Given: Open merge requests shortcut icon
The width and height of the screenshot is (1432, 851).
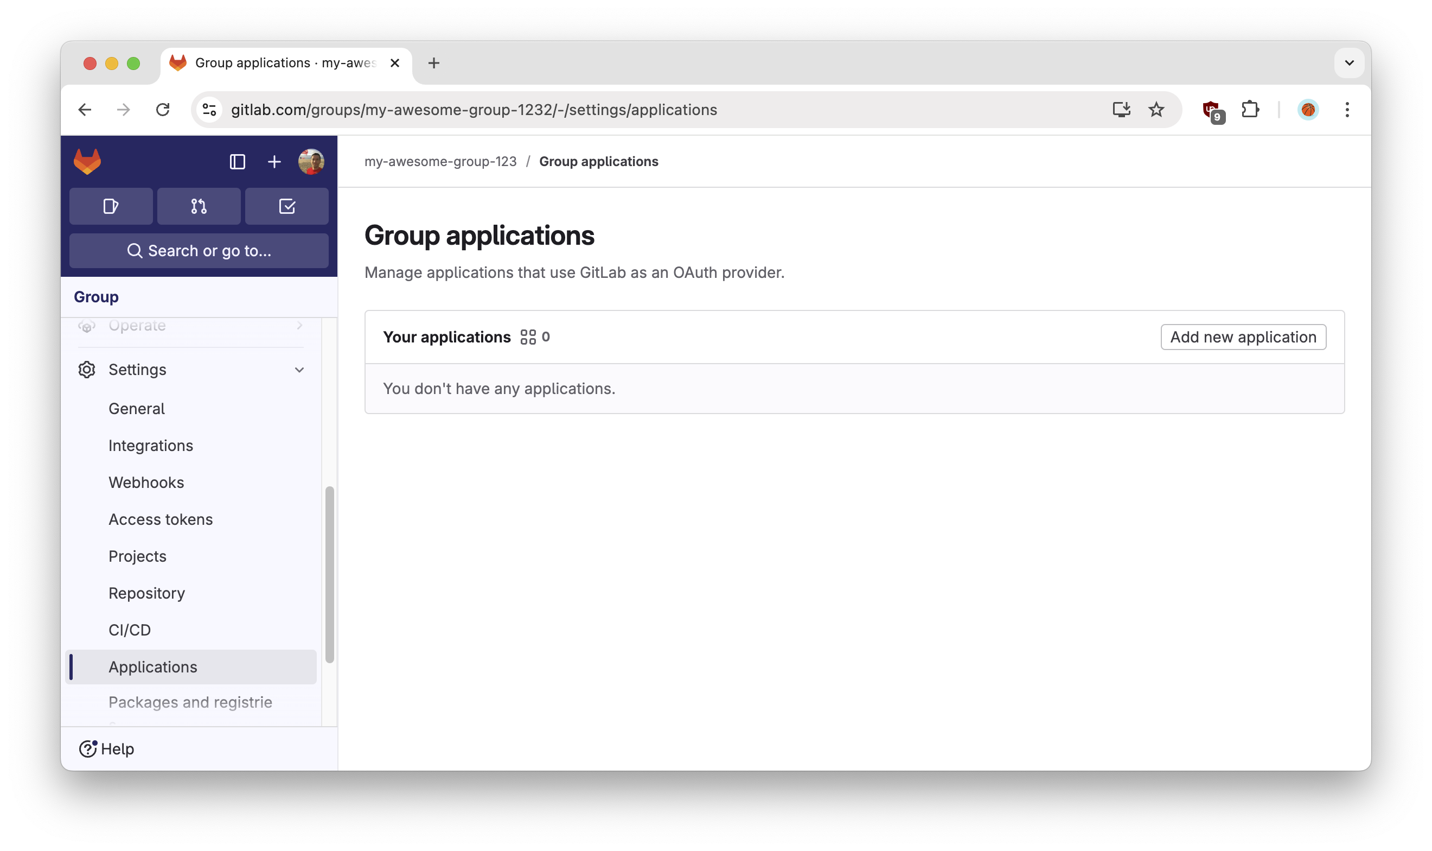Looking at the screenshot, I should pyautogui.click(x=199, y=206).
